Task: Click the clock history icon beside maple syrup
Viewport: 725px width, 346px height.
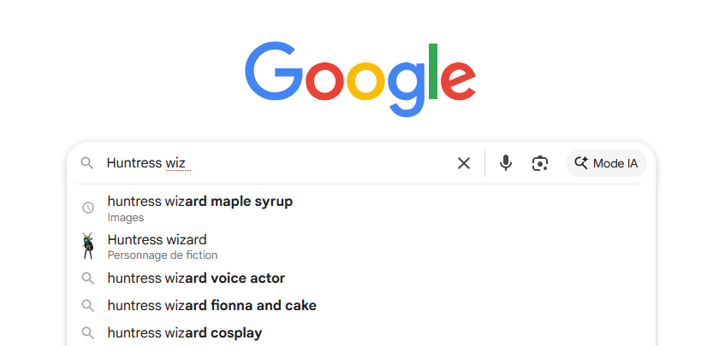Action: 87,208
